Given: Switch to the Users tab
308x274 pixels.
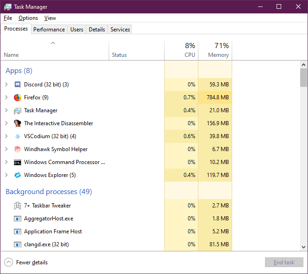Looking at the screenshot, I should pyautogui.click(x=77, y=30).
